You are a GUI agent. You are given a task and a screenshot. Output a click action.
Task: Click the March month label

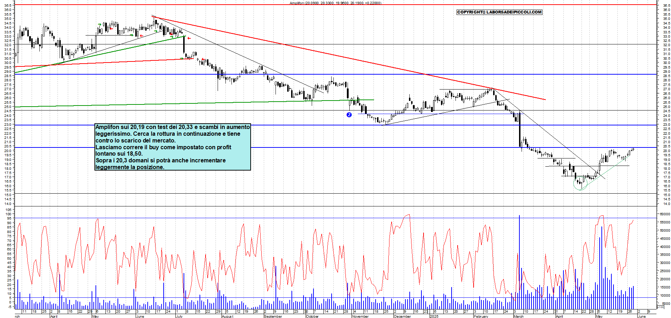pyautogui.click(x=519, y=316)
